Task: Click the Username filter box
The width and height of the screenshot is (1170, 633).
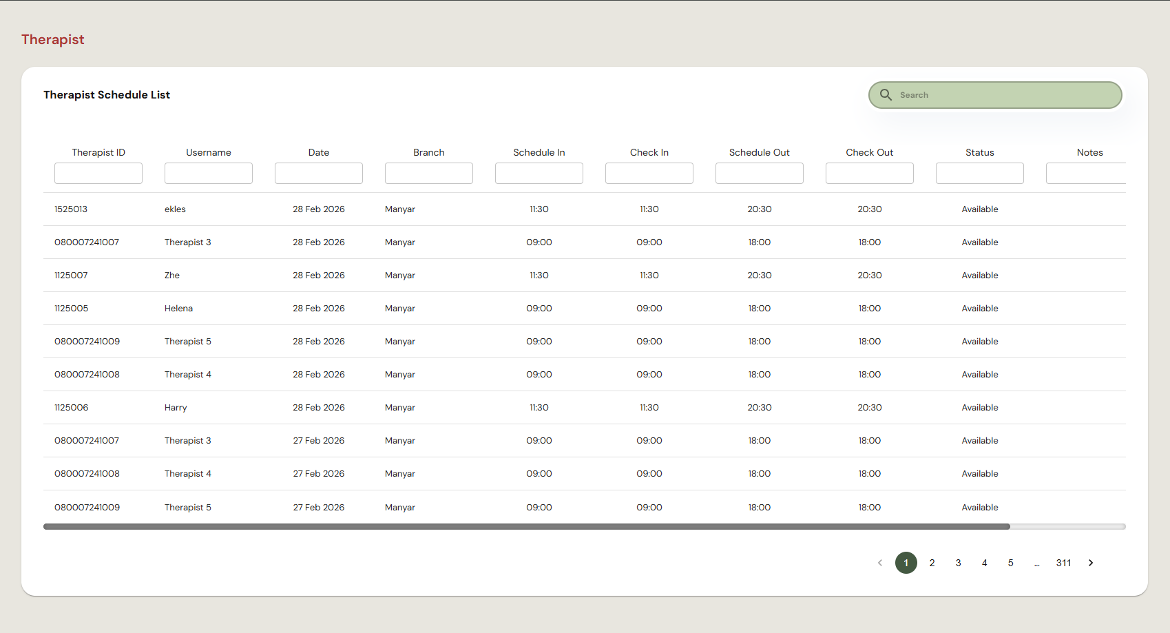Action: click(x=209, y=173)
